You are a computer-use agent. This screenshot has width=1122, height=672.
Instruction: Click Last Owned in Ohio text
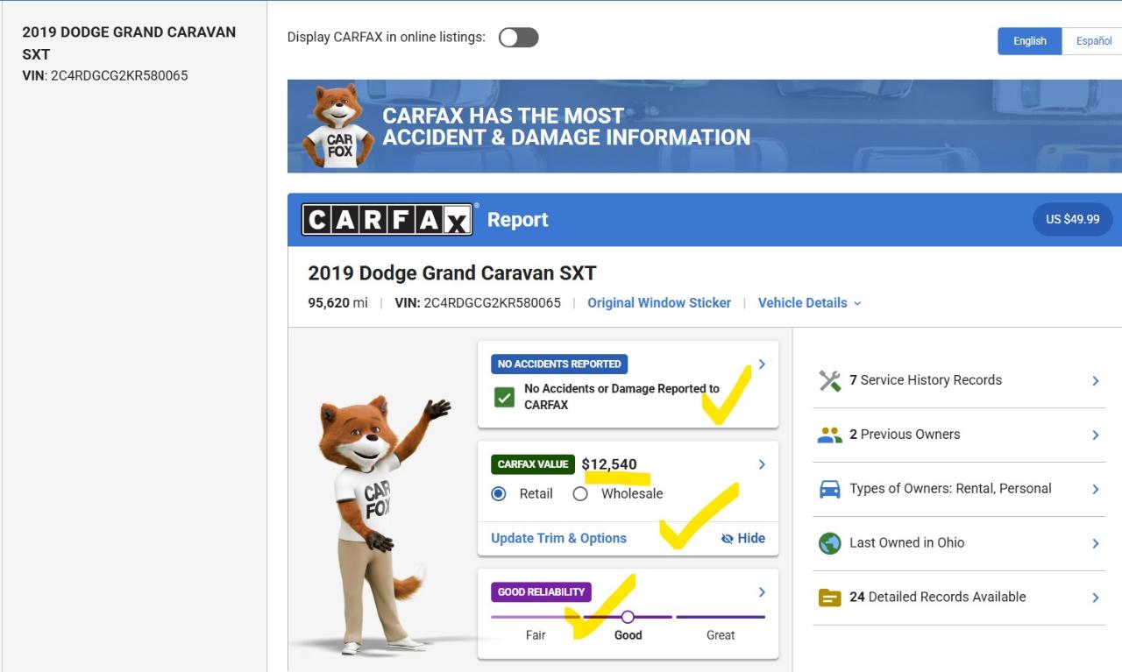(906, 543)
